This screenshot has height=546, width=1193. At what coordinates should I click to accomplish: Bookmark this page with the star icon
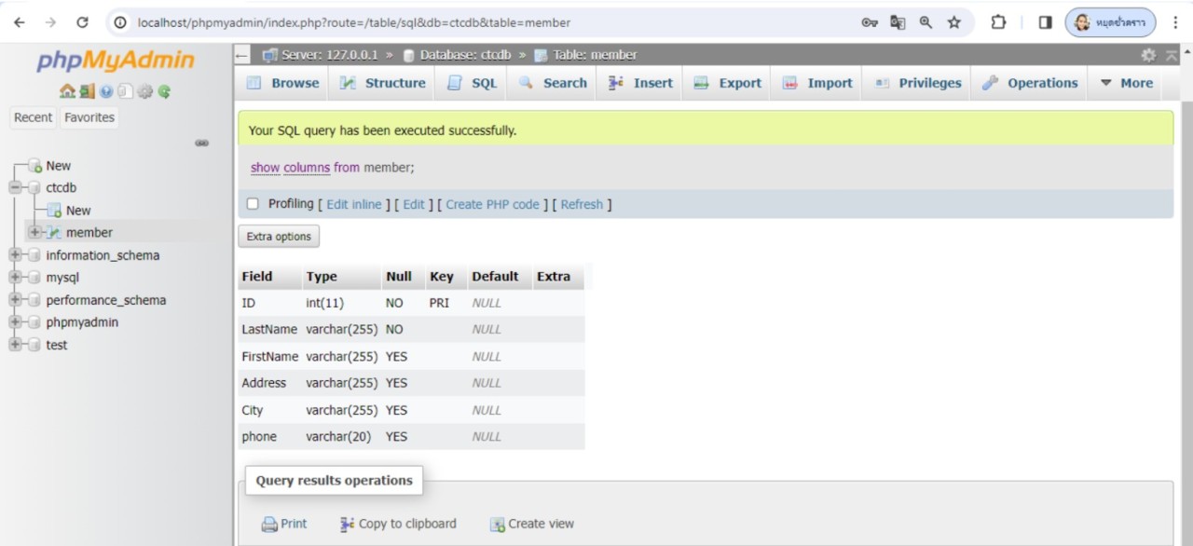pos(953,22)
